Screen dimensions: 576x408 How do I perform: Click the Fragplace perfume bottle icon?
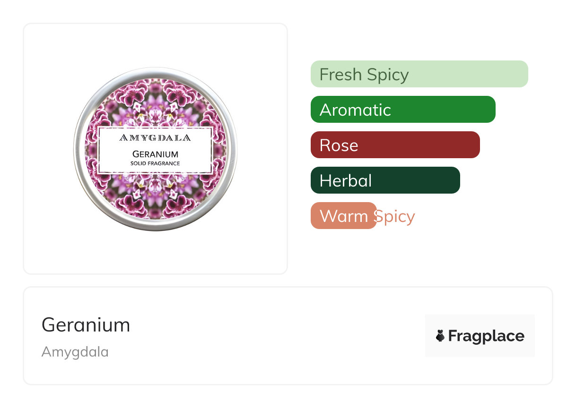[x=440, y=336]
